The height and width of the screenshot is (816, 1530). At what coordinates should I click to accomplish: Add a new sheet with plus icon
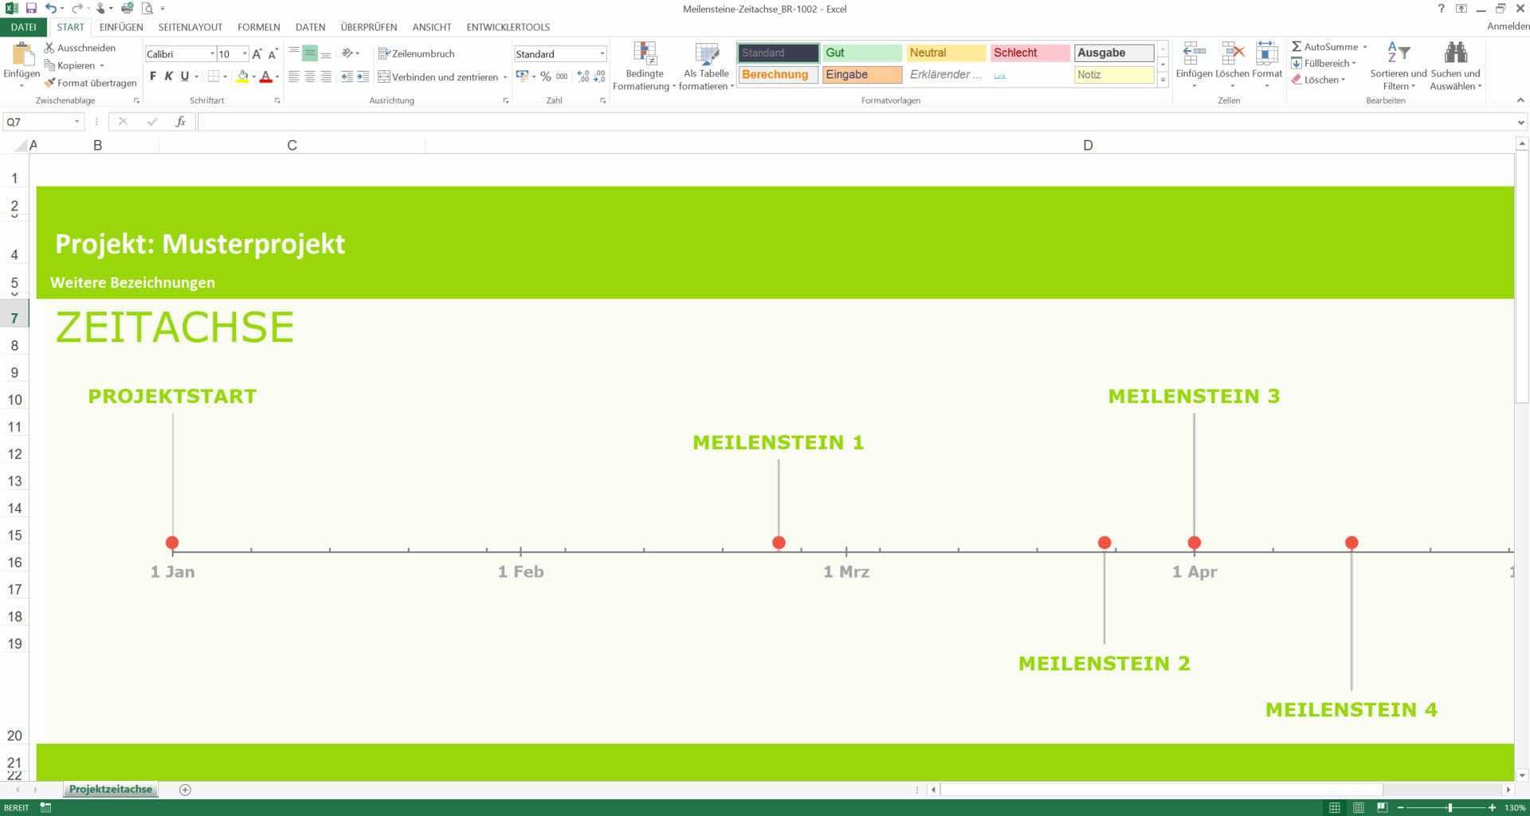click(x=185, y=790)
